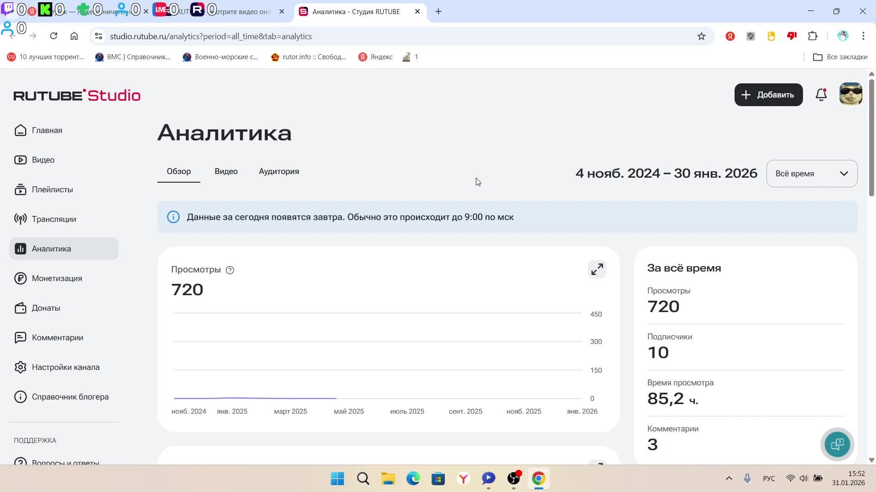Open Донаты in sidebar
The width and height of the screenshot is (876, 492).
click(x=46, y=308)
